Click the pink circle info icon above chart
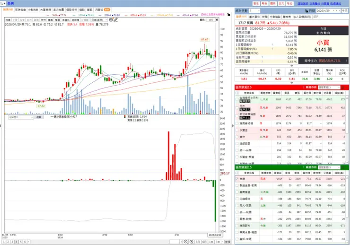The height and width of the screenshot is (245, 350). [x=202, y=15]
